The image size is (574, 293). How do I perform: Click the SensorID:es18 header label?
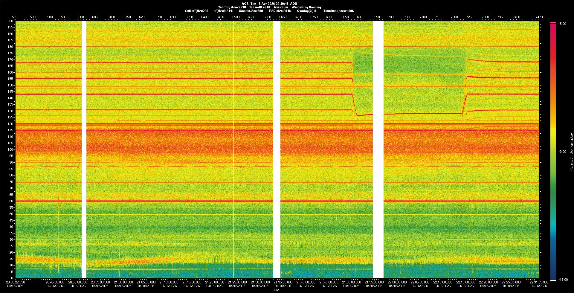click(259, 7)
